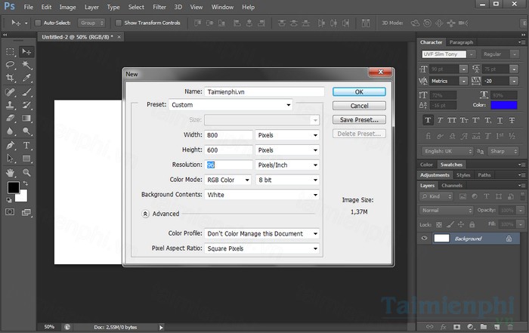Select the Eraser tool
This screenshot has height=333, width=529.
[x=10, y=118]
